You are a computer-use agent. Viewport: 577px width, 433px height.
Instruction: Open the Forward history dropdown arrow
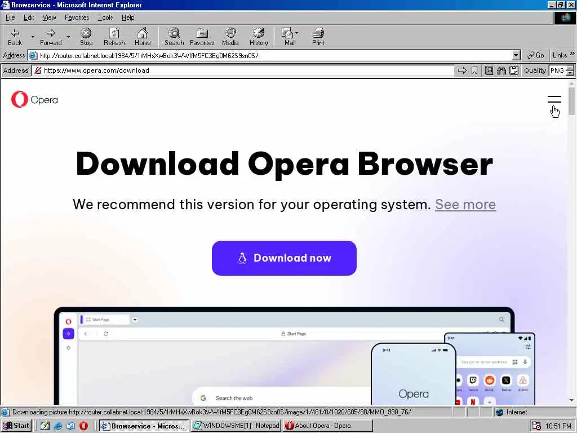point(68,37)
